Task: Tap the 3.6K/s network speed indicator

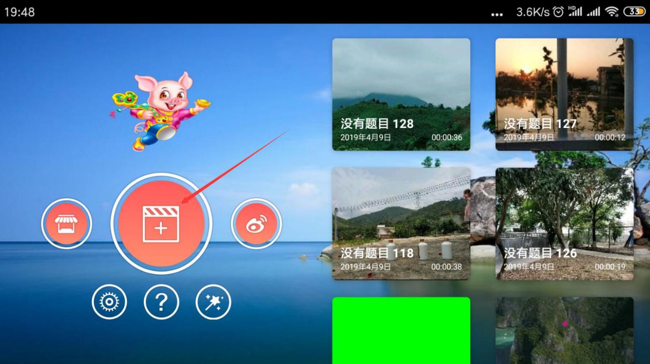Action: (533, 12)
